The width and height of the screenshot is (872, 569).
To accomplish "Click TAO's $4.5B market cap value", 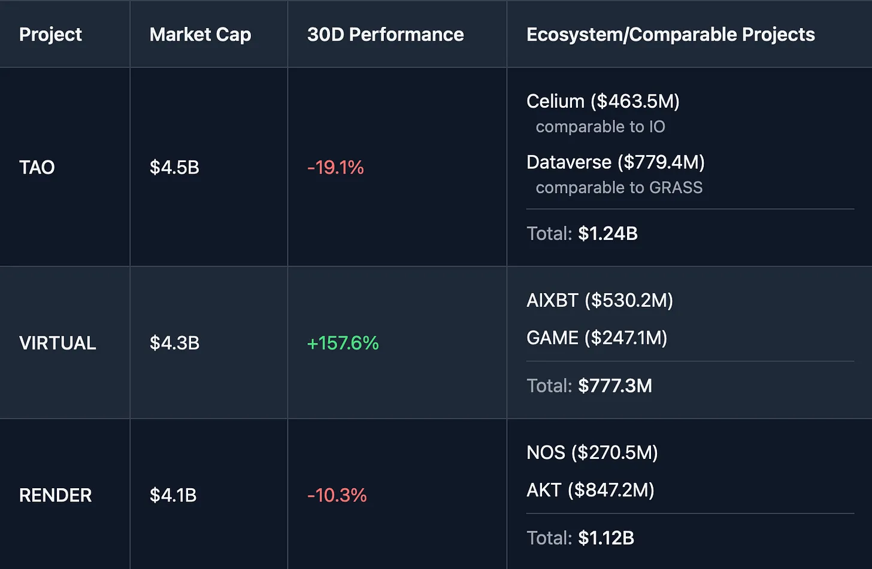I will click(x=174, y=168).
